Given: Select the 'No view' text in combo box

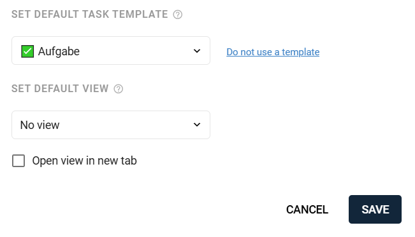Looking at the screenshot, I should tap(40, 125).
